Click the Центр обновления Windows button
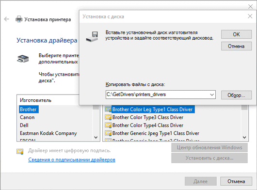The image size is (257, 190). coord(209,147)
